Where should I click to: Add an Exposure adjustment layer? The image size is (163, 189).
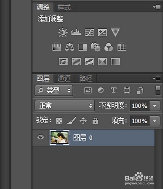pyautogui.click(x=102, y=32)
